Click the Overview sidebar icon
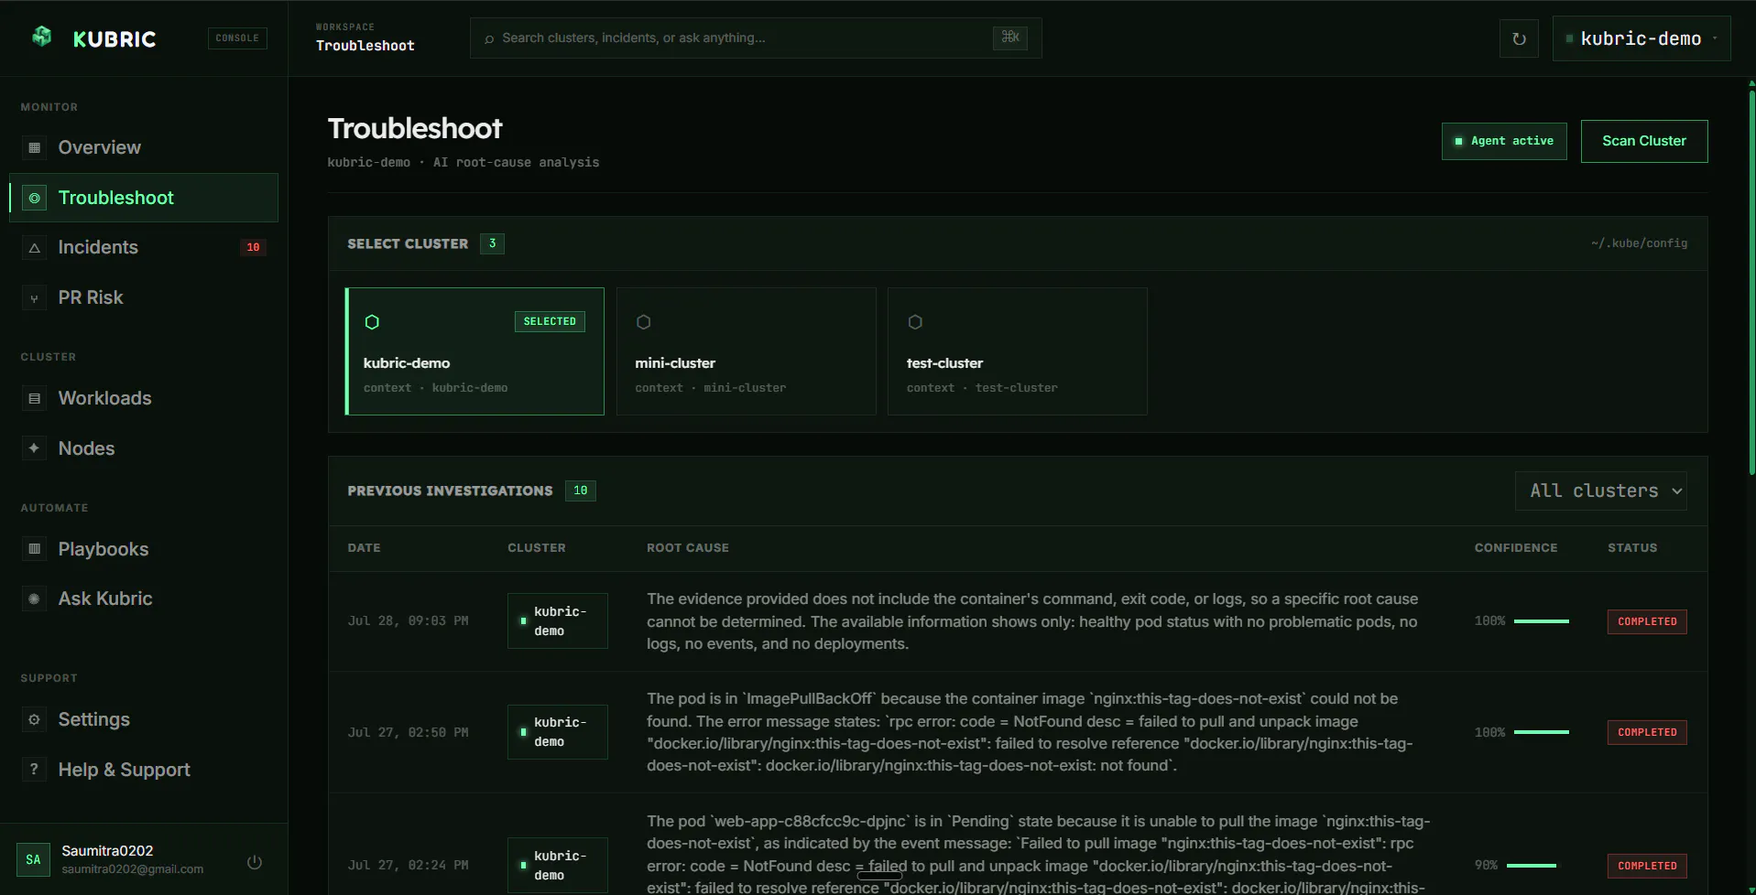 click(34, 147)
